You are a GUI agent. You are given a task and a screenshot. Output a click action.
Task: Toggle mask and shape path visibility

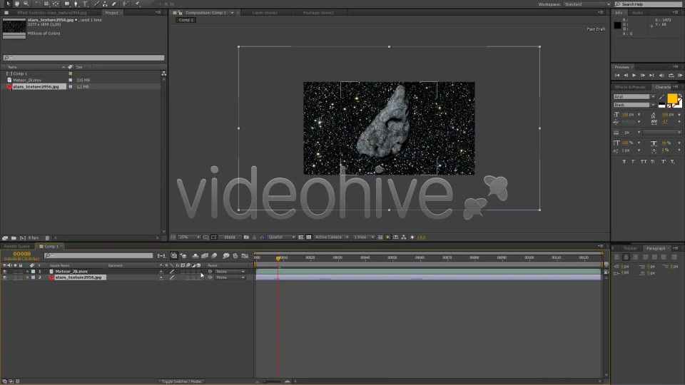pyautogui.click(x=213, y=237)
